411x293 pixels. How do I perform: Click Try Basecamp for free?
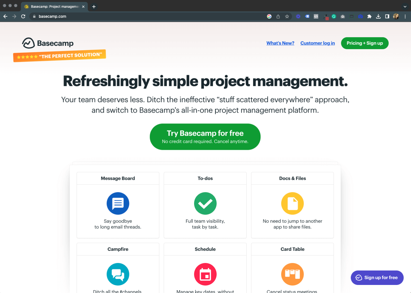pos(205,137)
